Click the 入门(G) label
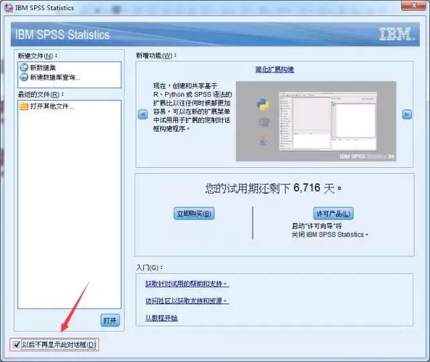The width and height of the screenshot is (430, 362). tap(149, 267)
